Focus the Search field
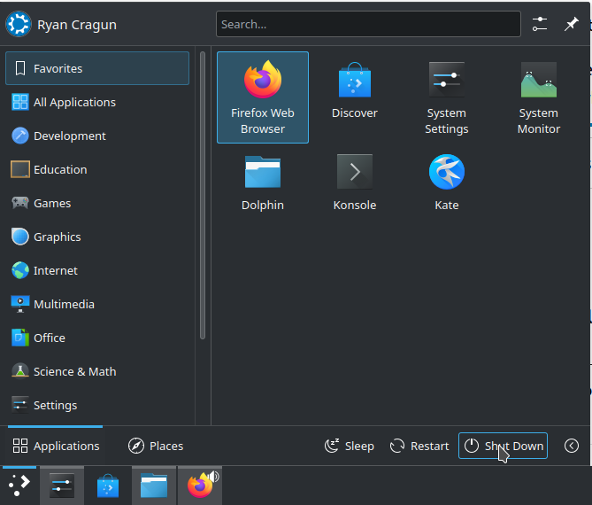Viewport: 592px width, 505px height. click(x=368, y=24)
